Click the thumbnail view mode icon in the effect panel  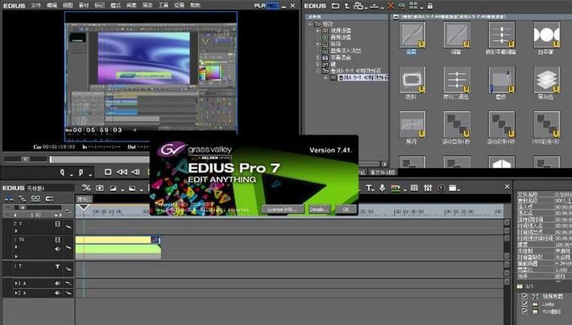[x=413, y=6]
